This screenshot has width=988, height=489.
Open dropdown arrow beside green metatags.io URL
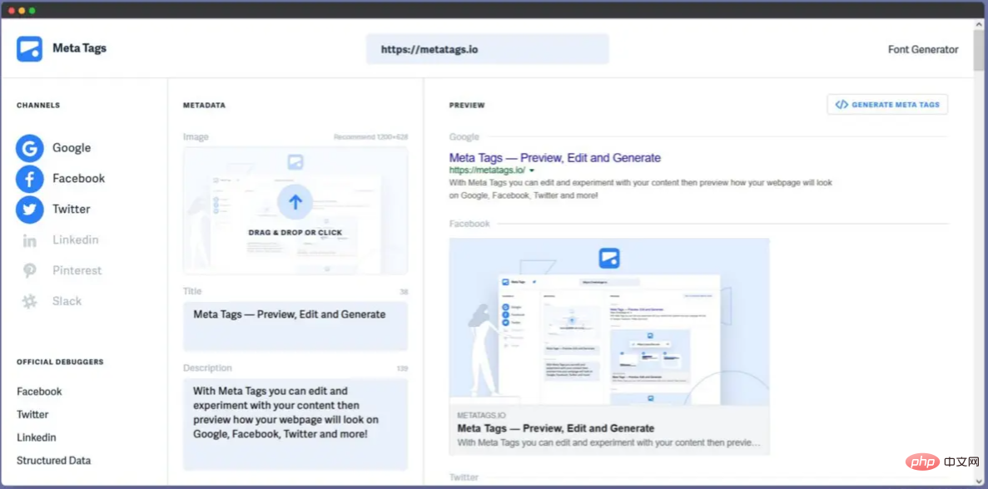click(532, 170)
